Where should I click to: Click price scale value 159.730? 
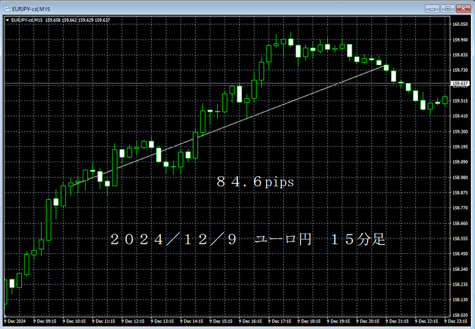[x=460, y=70]
